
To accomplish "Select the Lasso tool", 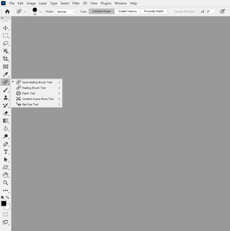I will click(6, 43).
